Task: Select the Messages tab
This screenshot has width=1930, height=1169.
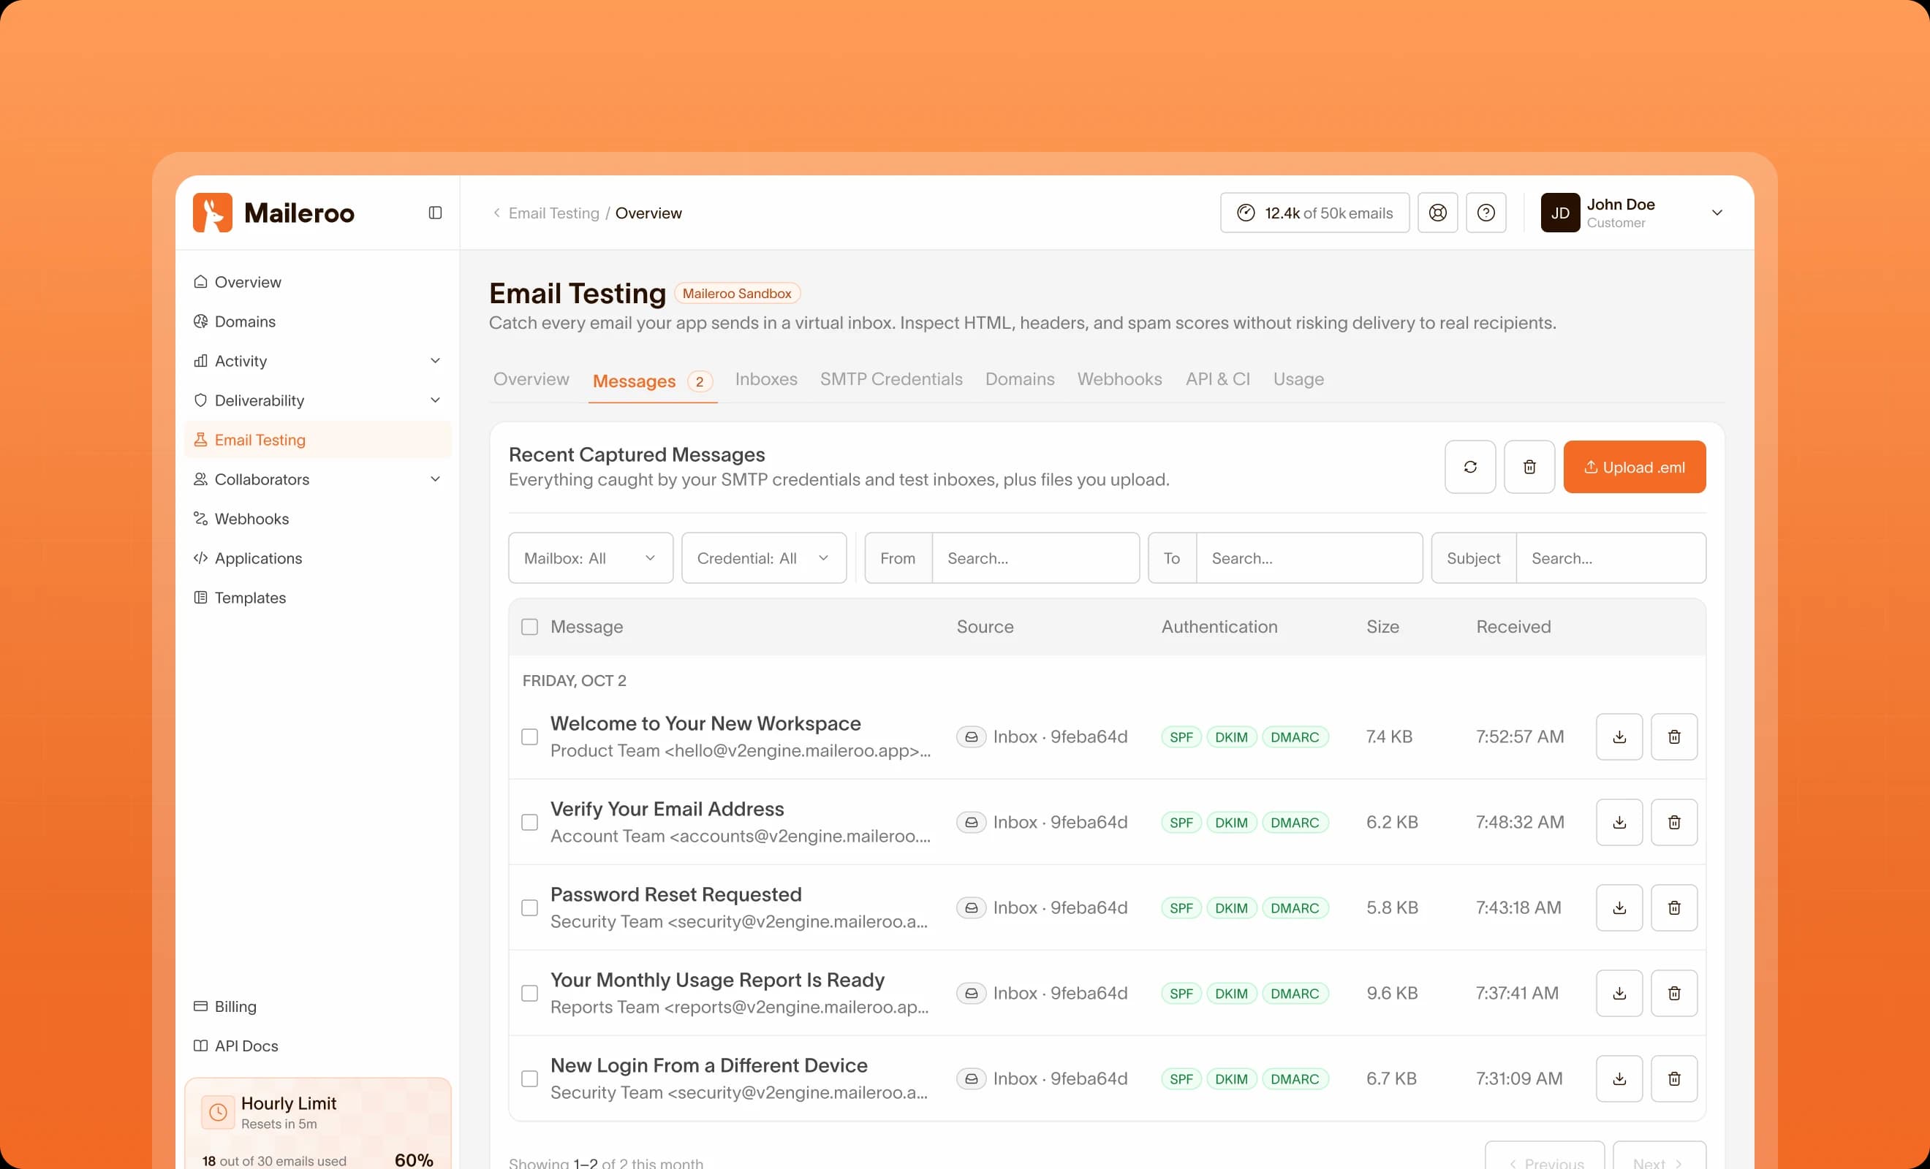Action: [652, 381]
